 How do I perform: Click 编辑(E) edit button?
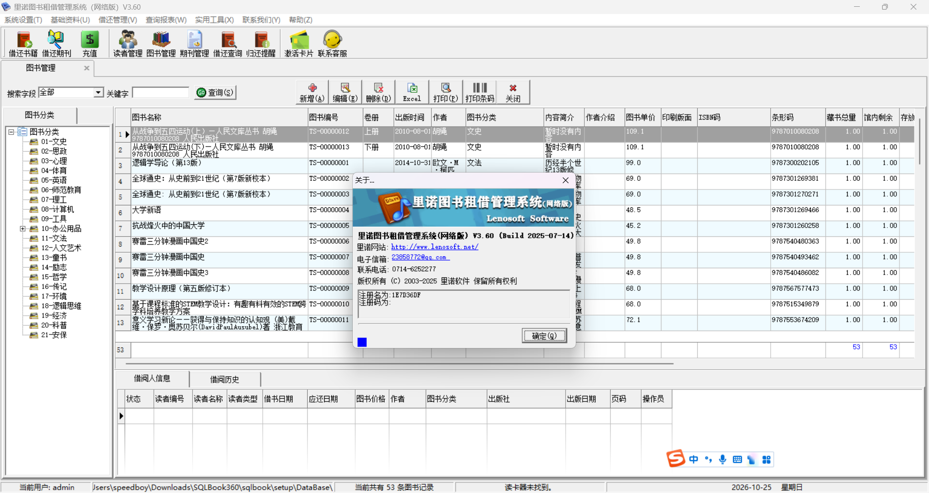click(x=345, y=92)
